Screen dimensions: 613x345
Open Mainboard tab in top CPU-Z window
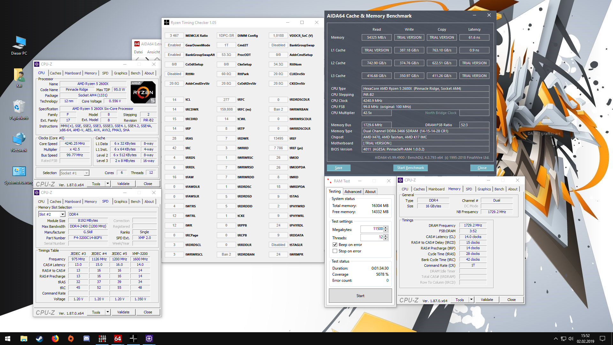tap(73, 73)
